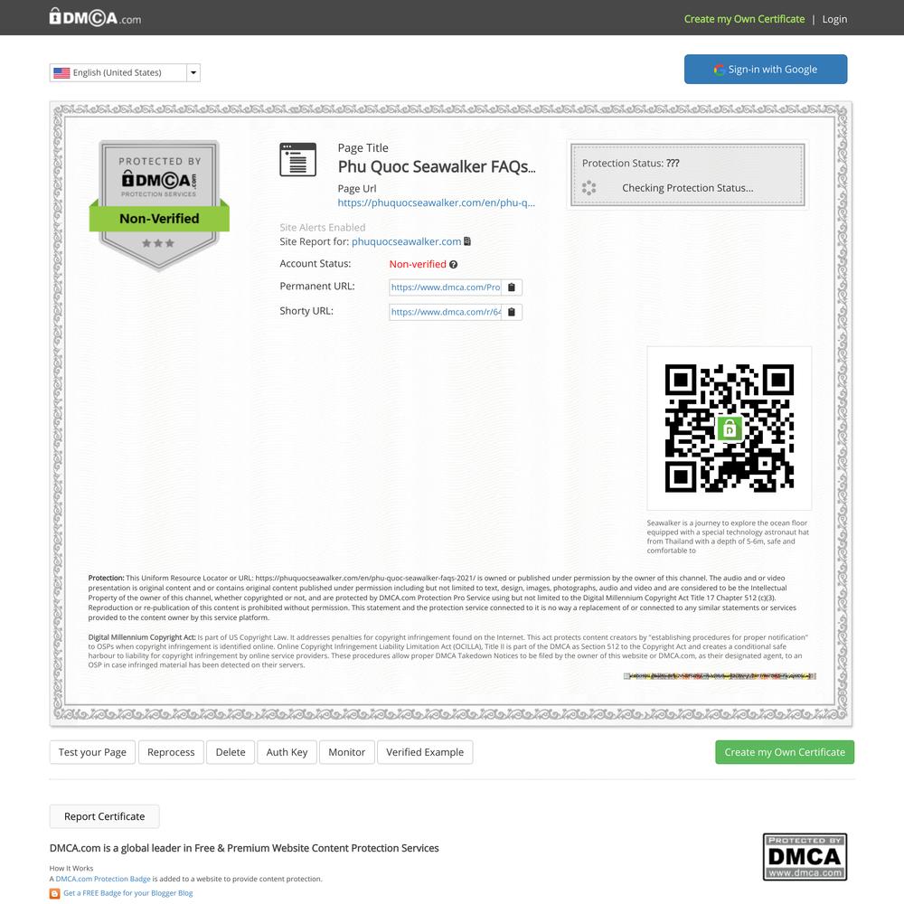Select the Shorty URL text field

pos(445,312)
